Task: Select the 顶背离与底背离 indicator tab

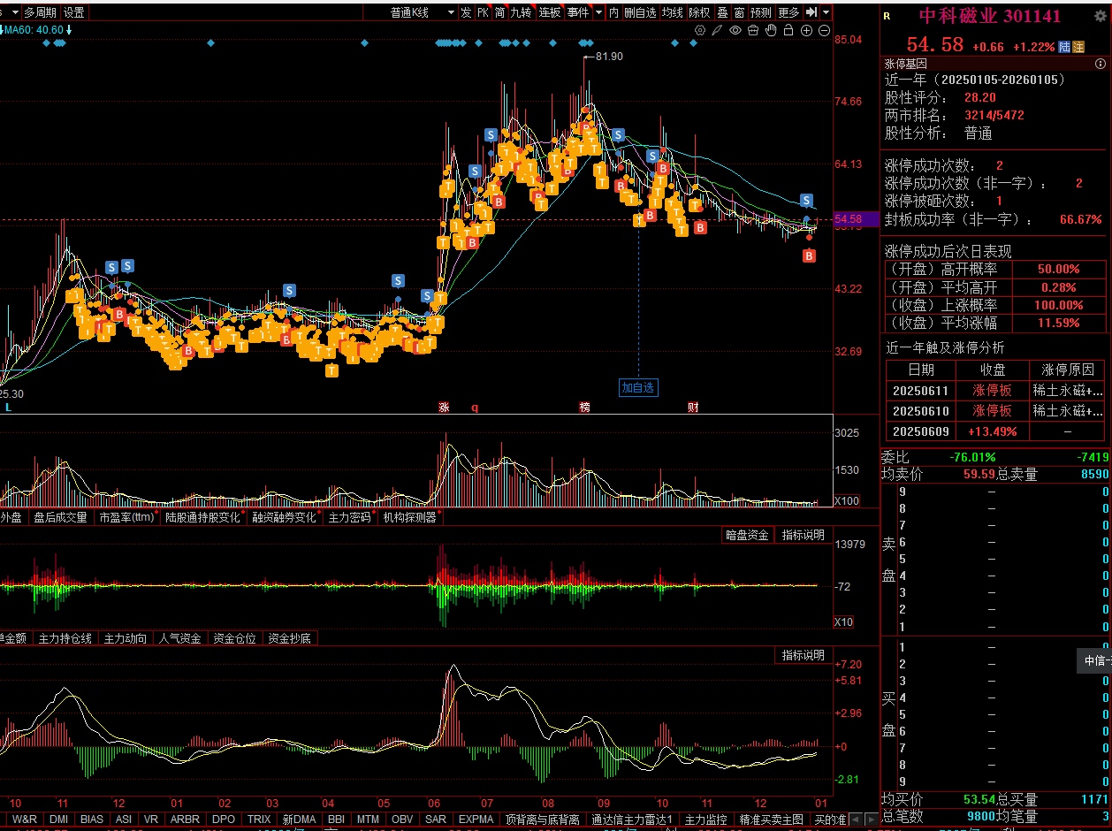Action: click(x=544, y=820)
